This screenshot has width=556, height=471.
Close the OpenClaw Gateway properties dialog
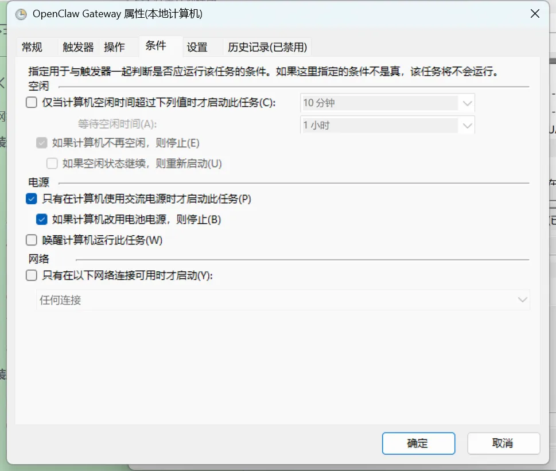535,14
